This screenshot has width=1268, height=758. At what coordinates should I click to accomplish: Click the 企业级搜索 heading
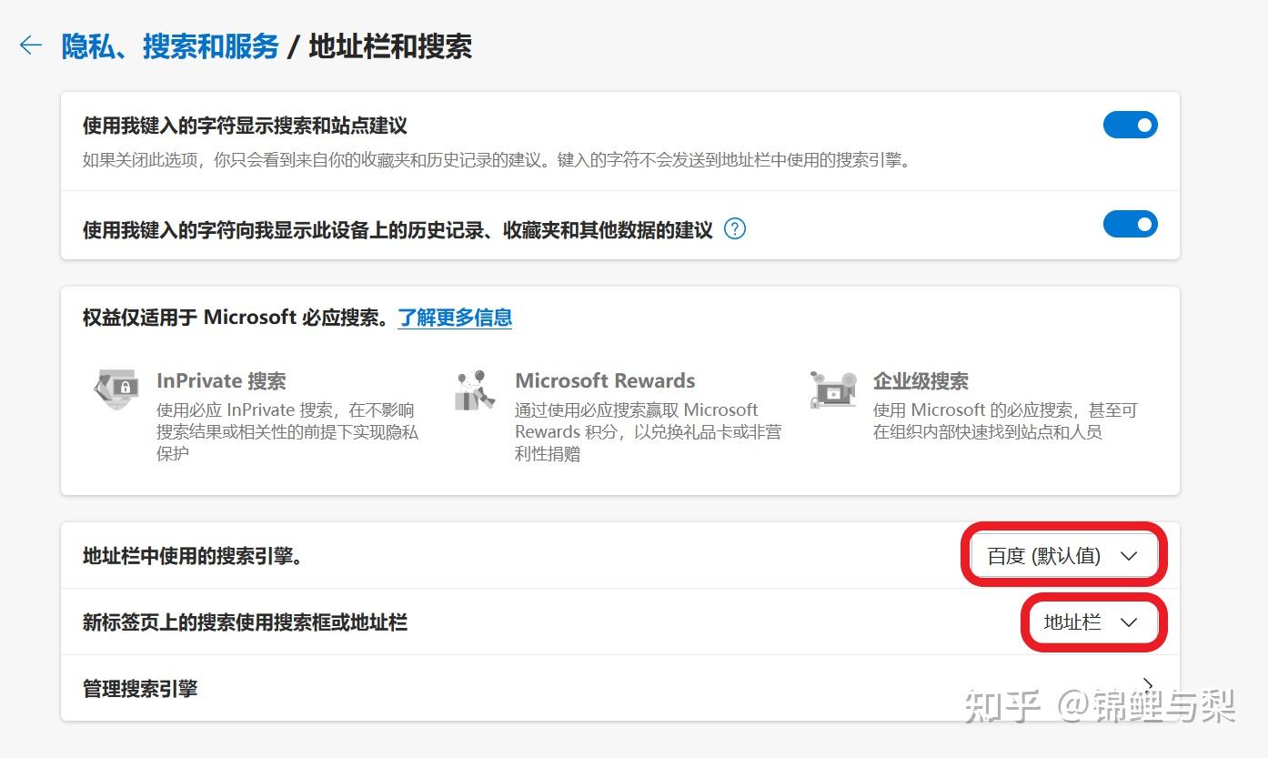[921, 381]
